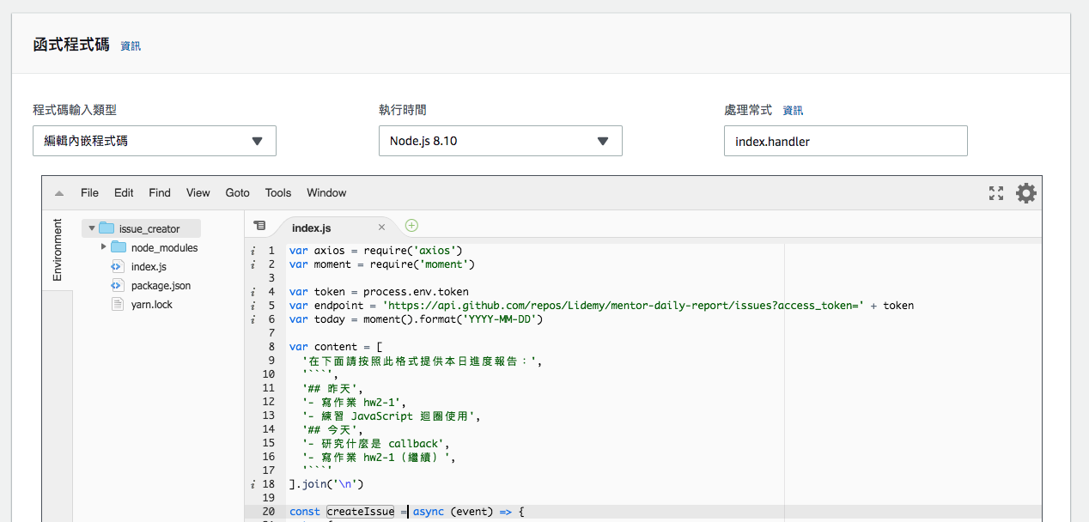Select the issue_creator folder label
This screenshot has height=522, width=1089.
(149, 228)
